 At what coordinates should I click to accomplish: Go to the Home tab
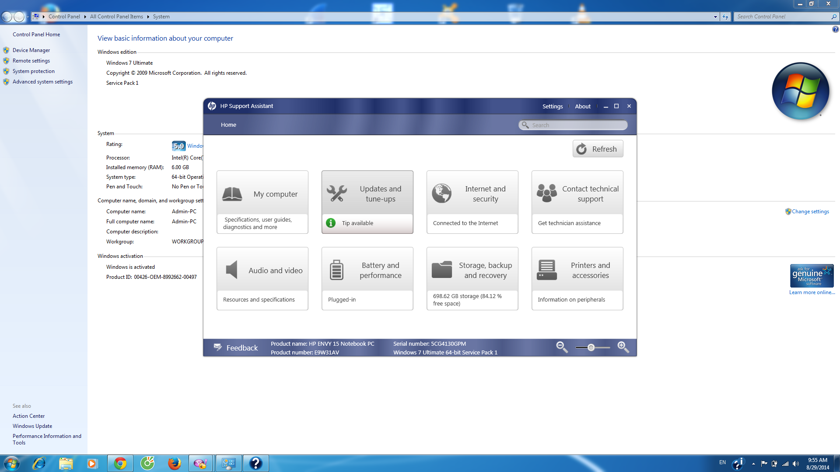228,125
